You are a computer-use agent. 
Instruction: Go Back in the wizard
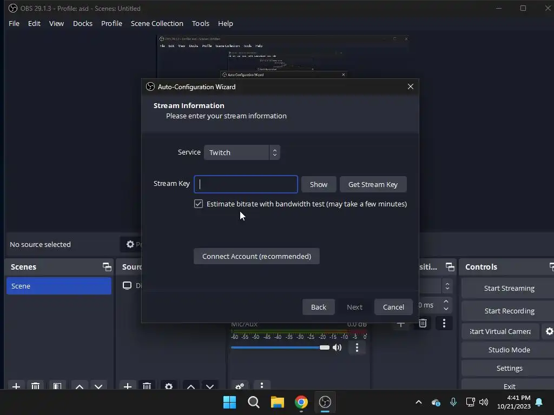click(x=318, y=307)
